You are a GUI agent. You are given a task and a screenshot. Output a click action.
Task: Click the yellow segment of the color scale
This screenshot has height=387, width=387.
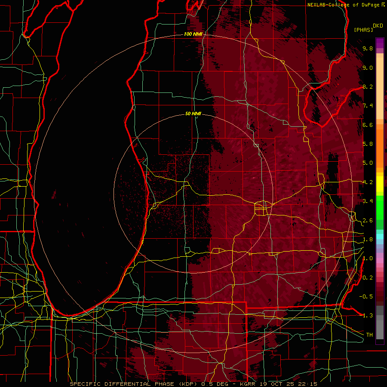[x=380, y=184]
